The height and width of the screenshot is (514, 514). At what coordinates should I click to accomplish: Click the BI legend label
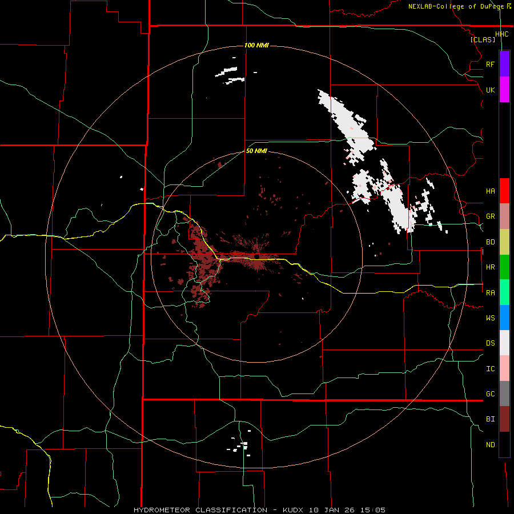click(491, 419)
